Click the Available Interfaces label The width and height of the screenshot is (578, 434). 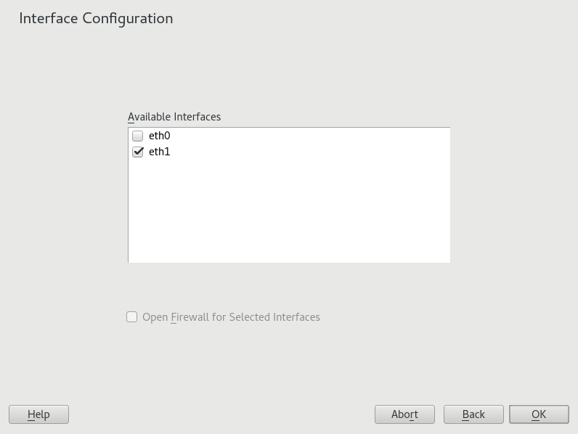click(174, 117)
